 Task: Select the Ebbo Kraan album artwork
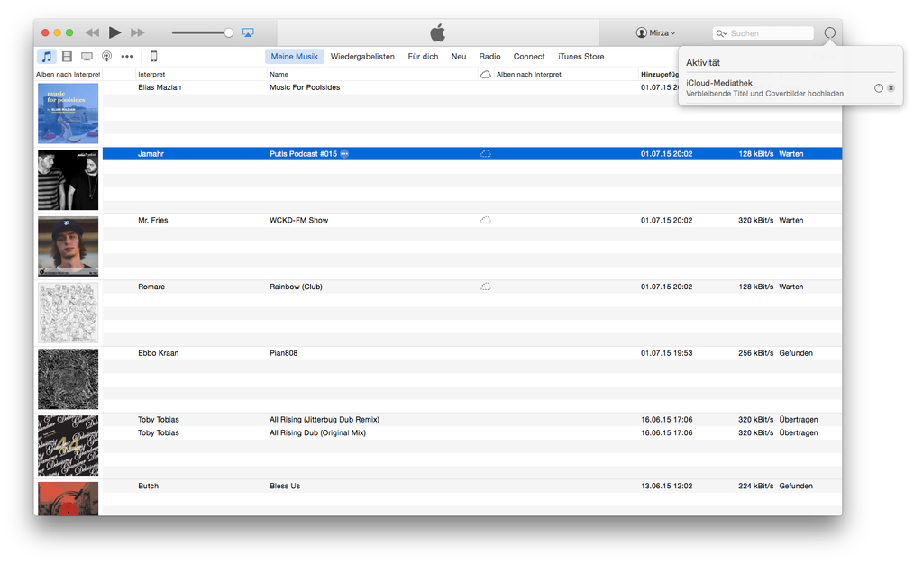click(69, 378)
